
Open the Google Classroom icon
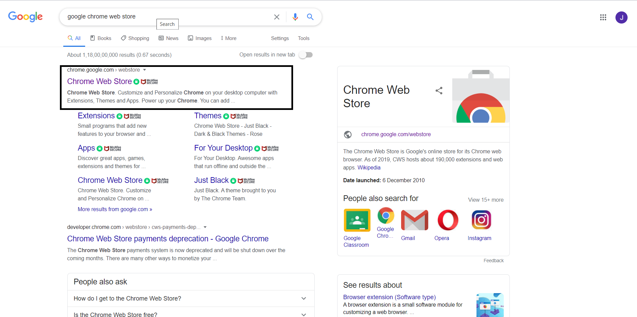tap(357, 220)
